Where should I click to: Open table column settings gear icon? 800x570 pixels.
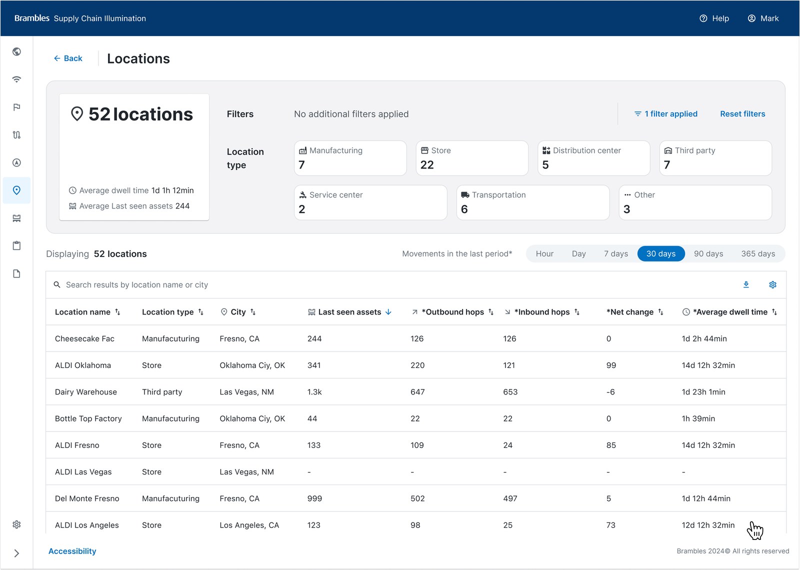(772, 284)
